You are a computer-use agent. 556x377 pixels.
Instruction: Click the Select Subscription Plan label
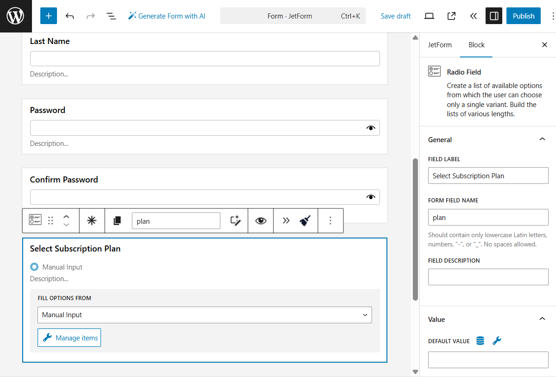click(75, 249)
